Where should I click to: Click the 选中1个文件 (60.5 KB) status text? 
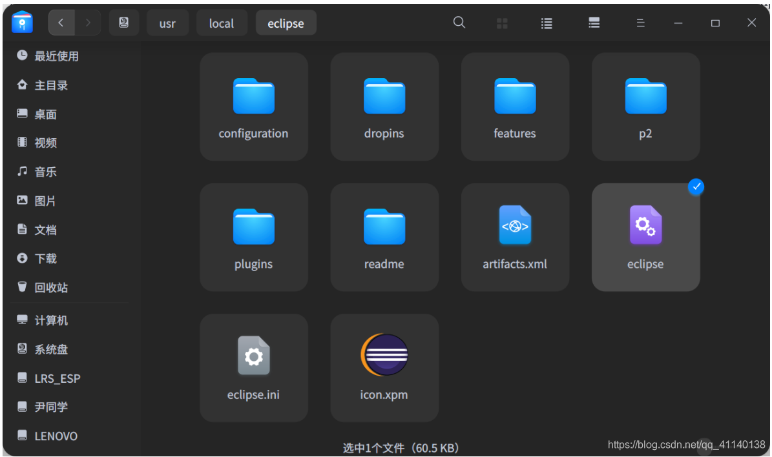tap(401, 448)
